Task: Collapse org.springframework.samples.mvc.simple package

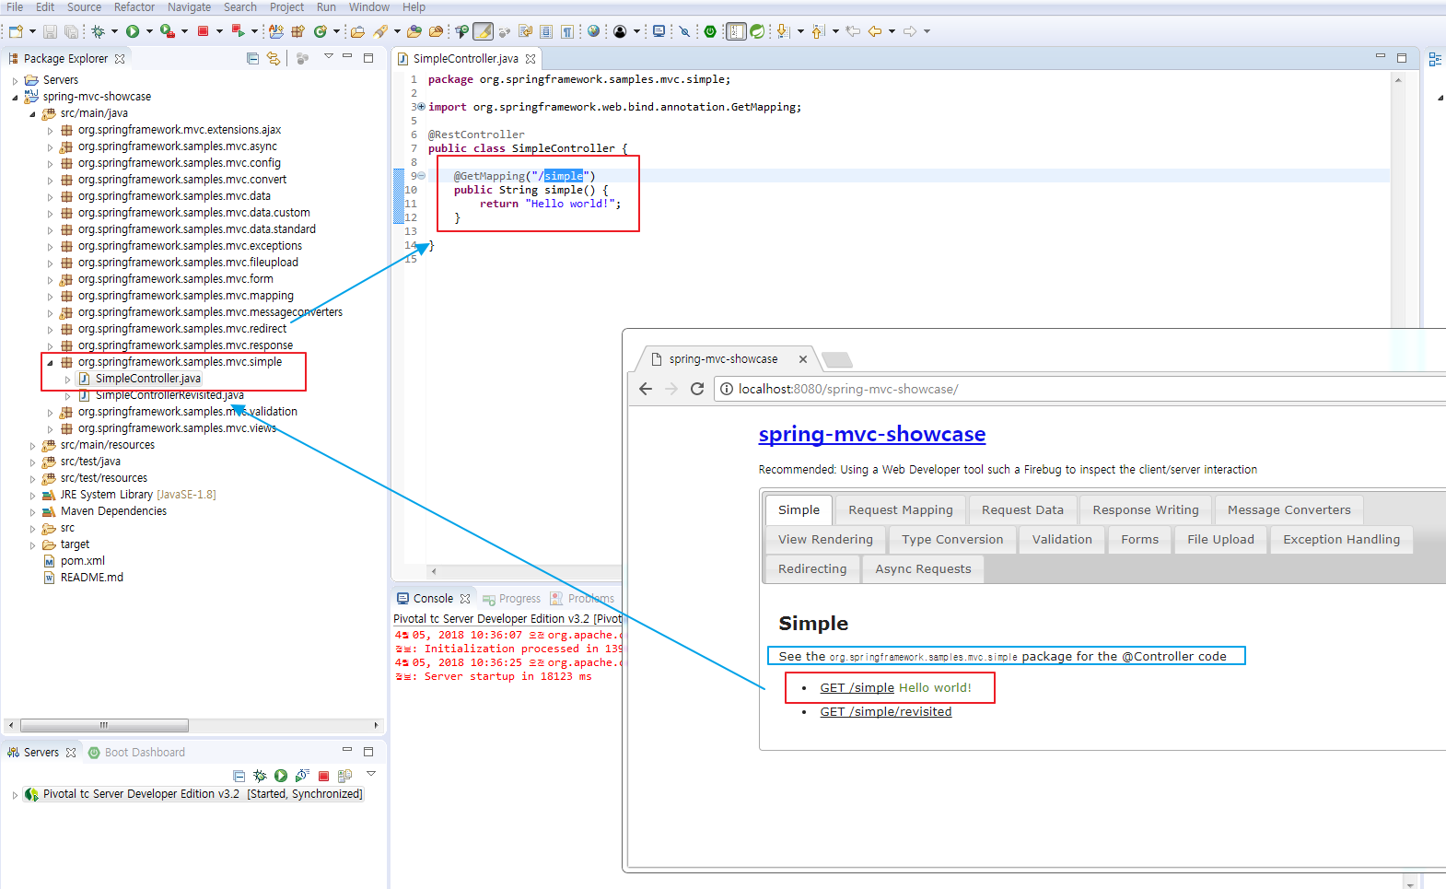Action: 50,362
